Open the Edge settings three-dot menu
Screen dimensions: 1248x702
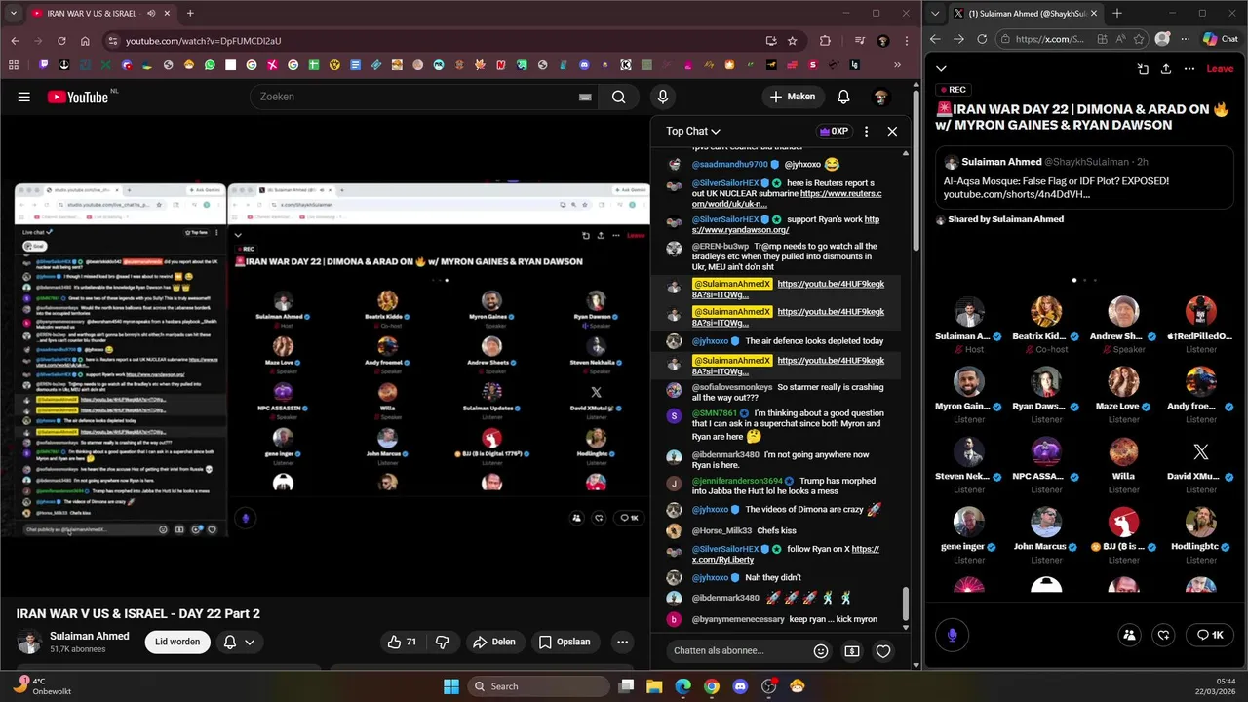coord(1185,39)
